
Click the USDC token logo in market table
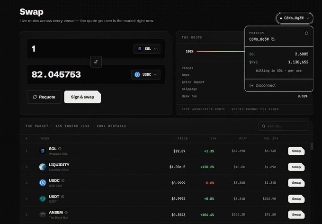coord(43,183)
